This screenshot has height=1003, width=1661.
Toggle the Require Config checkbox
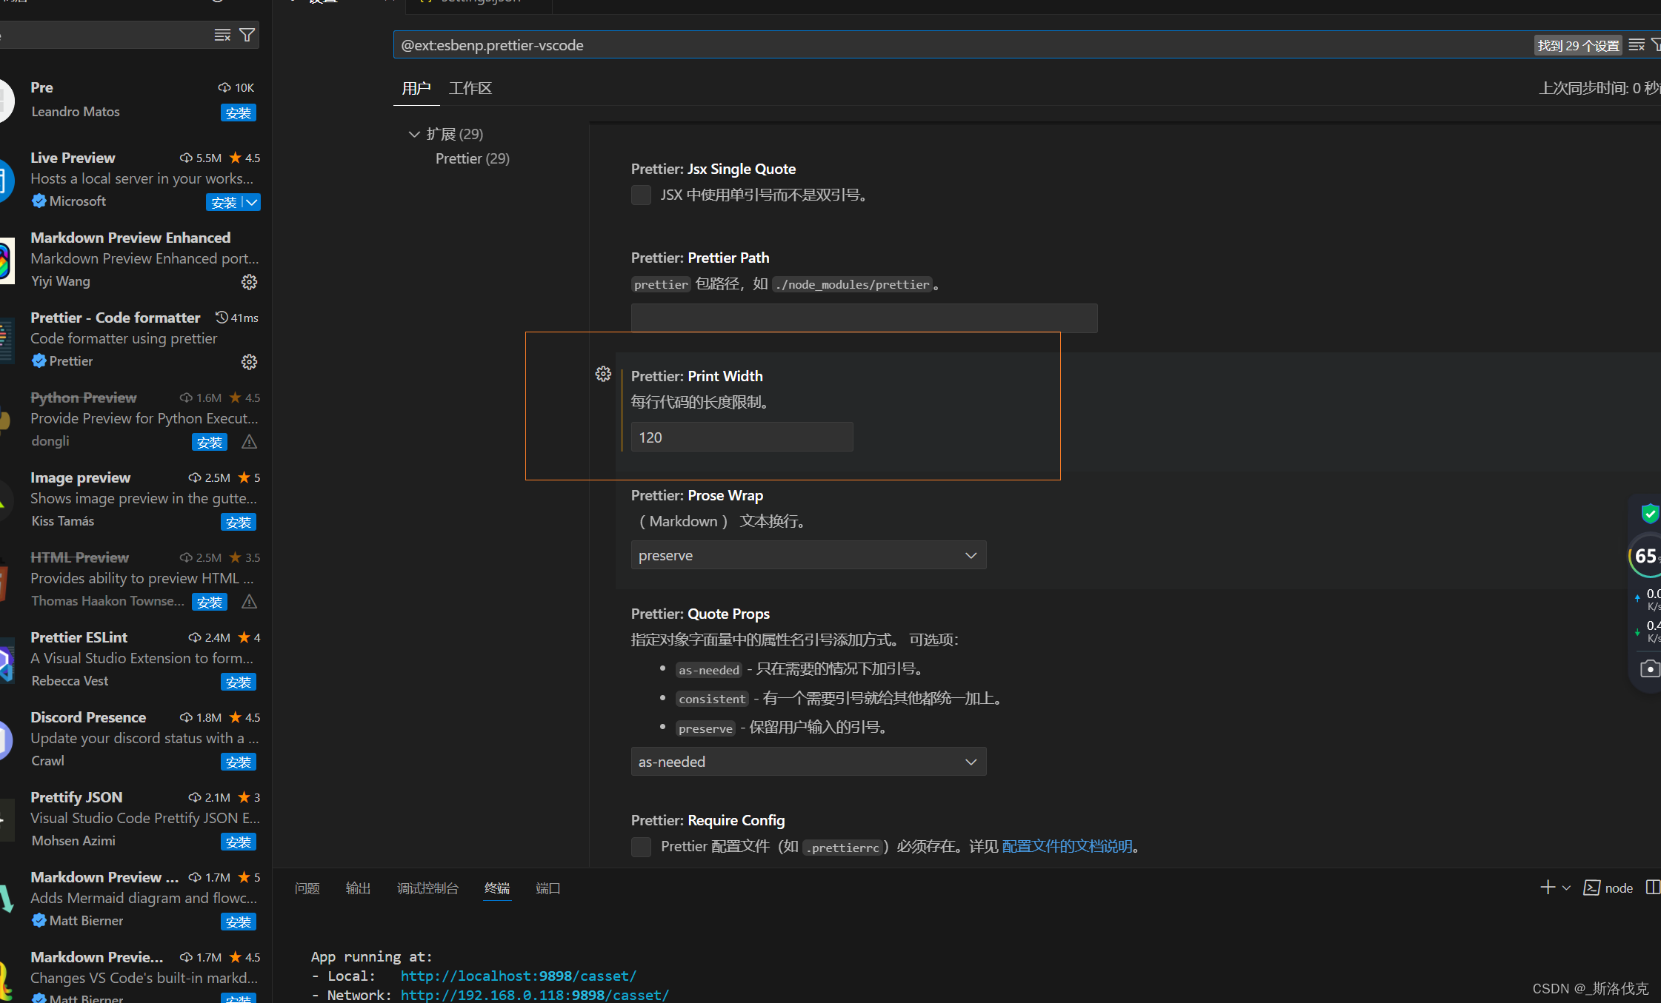pos(641,846)
